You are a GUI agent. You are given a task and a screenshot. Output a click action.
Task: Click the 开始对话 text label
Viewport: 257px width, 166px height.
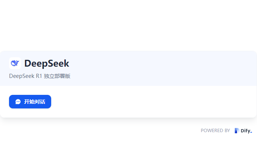click(x=35, y=102)
